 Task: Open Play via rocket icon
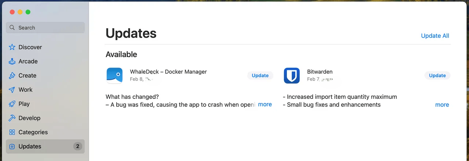click(x=12, y=104)
